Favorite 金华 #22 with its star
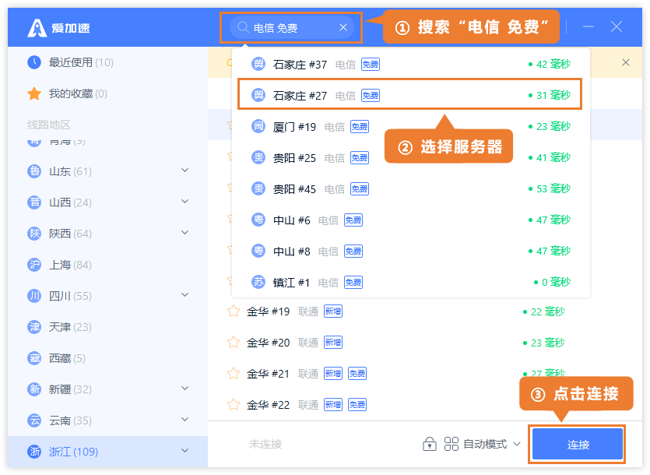Viewport: 650px width, 475px height. pyautogui.click(x=234, y=404)
